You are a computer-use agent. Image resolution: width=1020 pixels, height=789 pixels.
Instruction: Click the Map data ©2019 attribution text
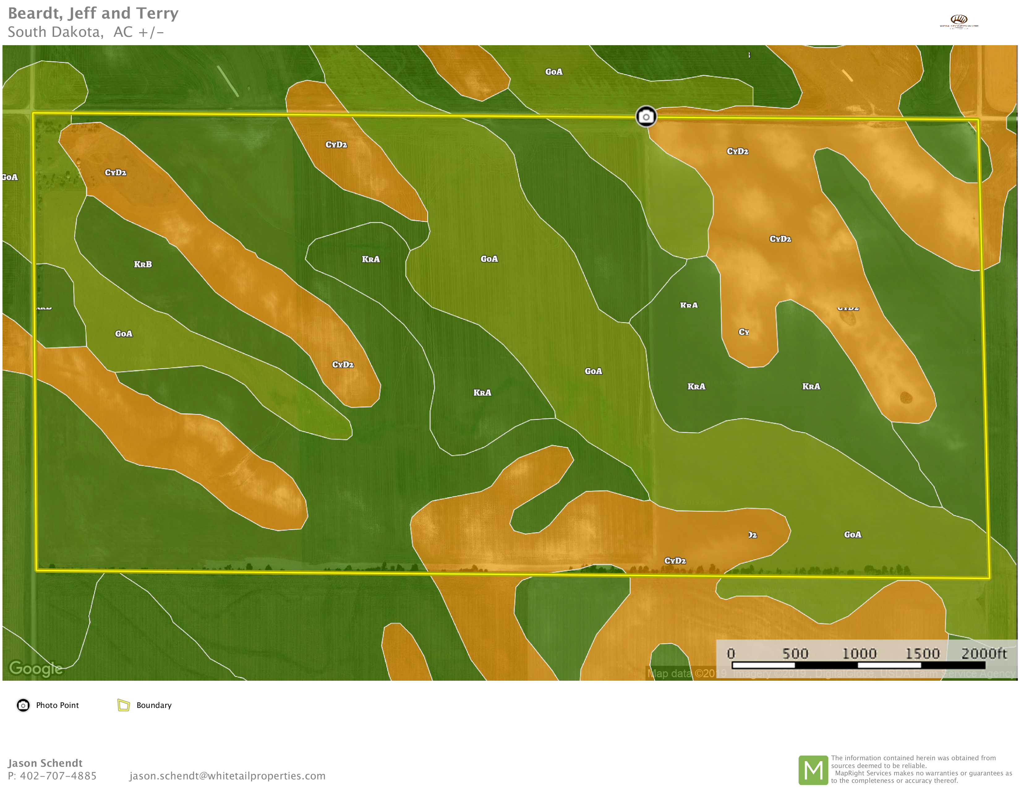686,674
